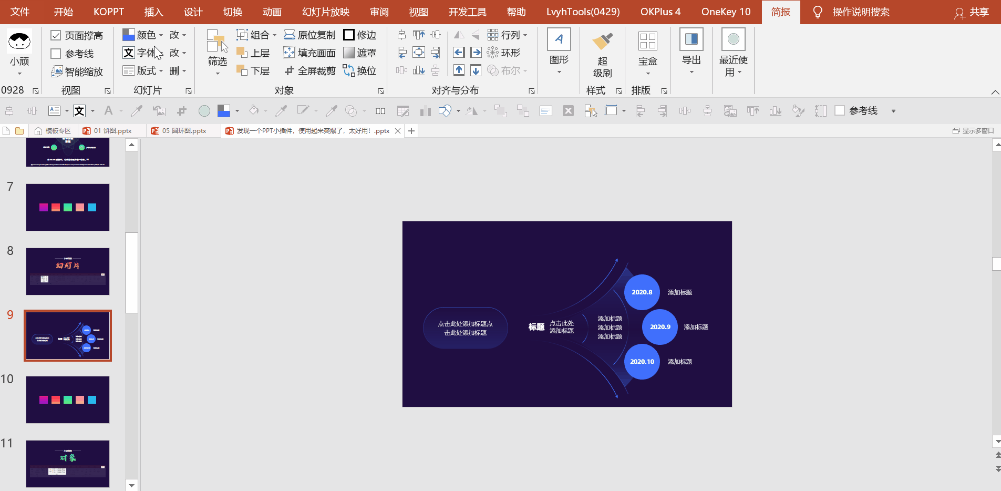Expand the 行列 dropdown menu
This screenshot has width=1001, height=491.
[x=525, y=35]
